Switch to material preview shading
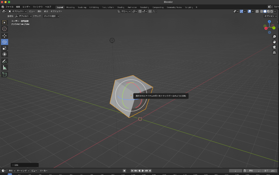This screenshot has height=175, width=279. [x=268, y=12]
